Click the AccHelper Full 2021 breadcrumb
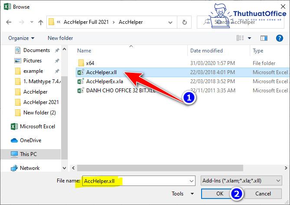Viewport: 290px width, 205px height. (86, 22)
